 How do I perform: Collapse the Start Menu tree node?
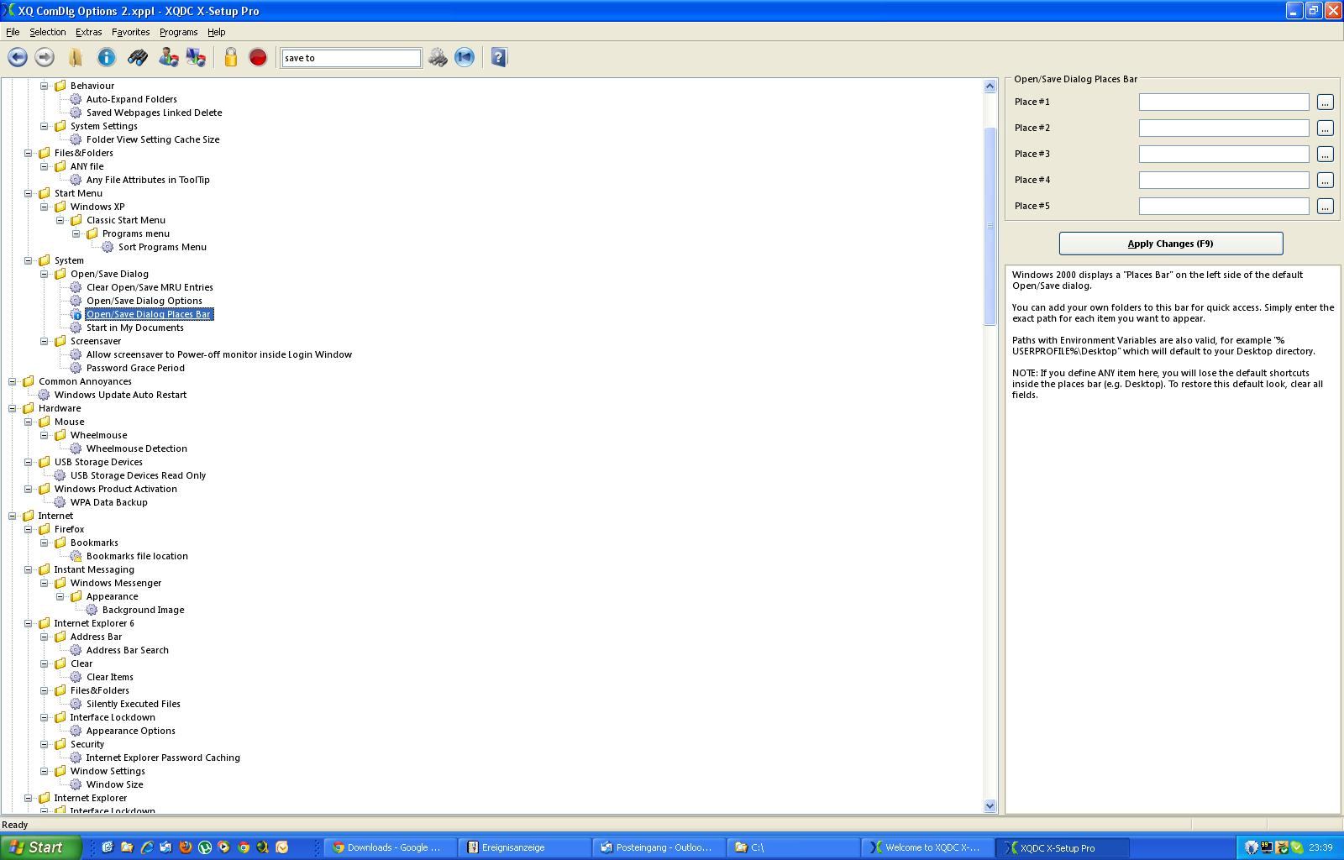tap(29, 193)
